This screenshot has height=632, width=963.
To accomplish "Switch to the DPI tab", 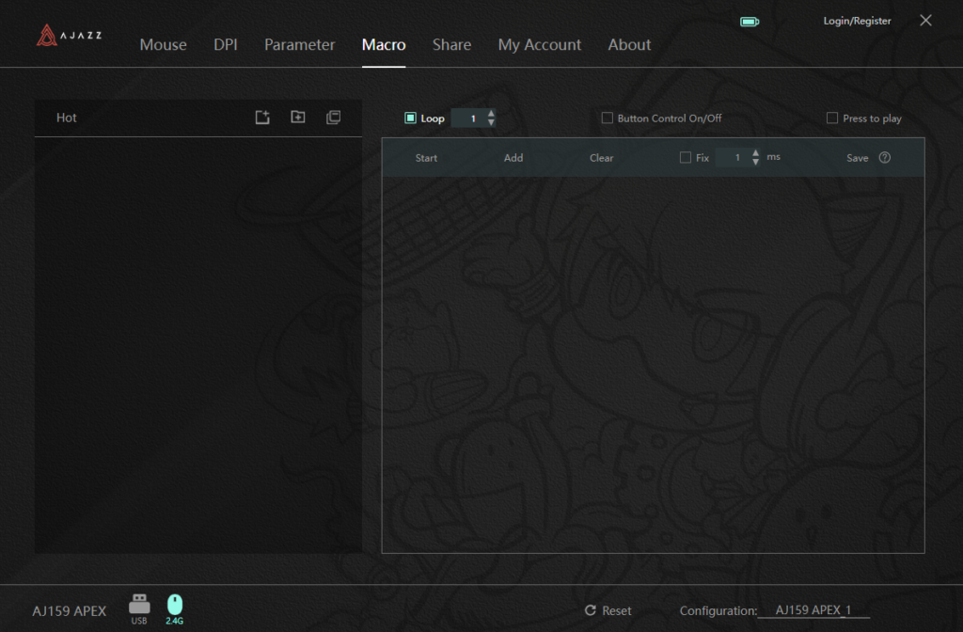I will tap(226, 44).
